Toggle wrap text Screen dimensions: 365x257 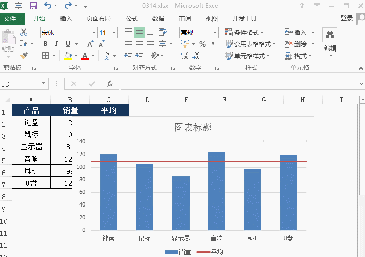click(162, 32)
